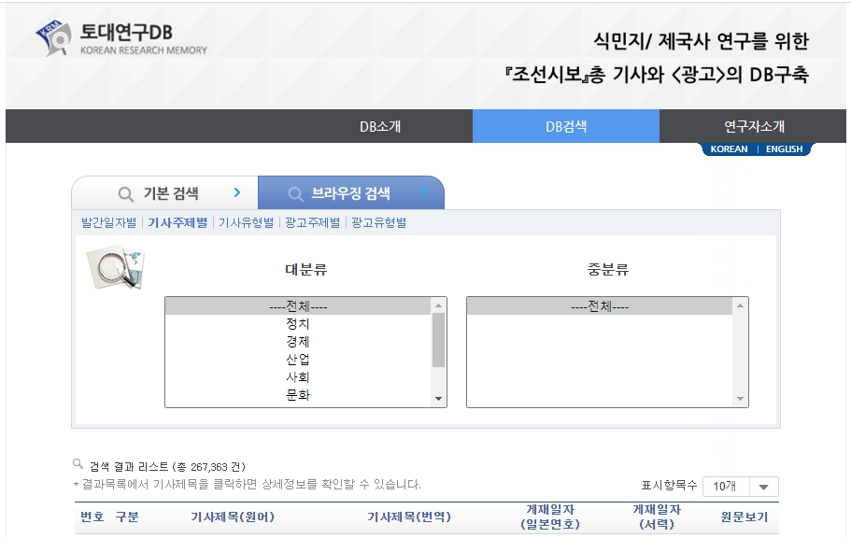Select ----전체---- in the 중분류 list
This screenshot has height=538, width=851.
(599, 306)
